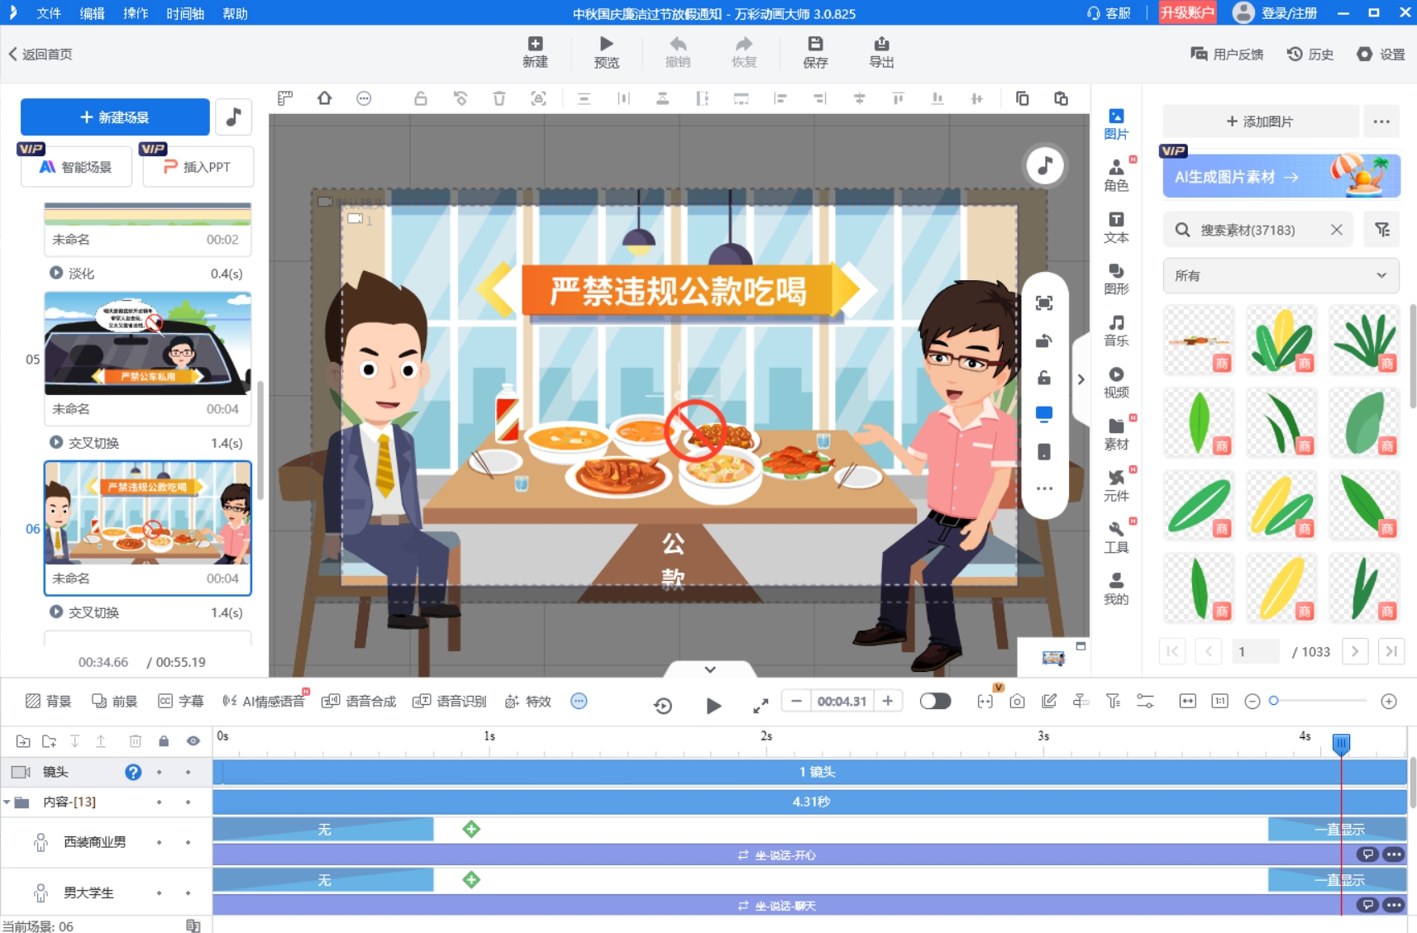The image size is (1417, 933).
Task: Collapse the 内容-[13] track group
Action: 9,802
